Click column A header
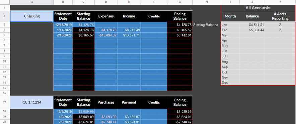Image resolution: width=296 pixels, height=124 pixels. tap(32, 2)
